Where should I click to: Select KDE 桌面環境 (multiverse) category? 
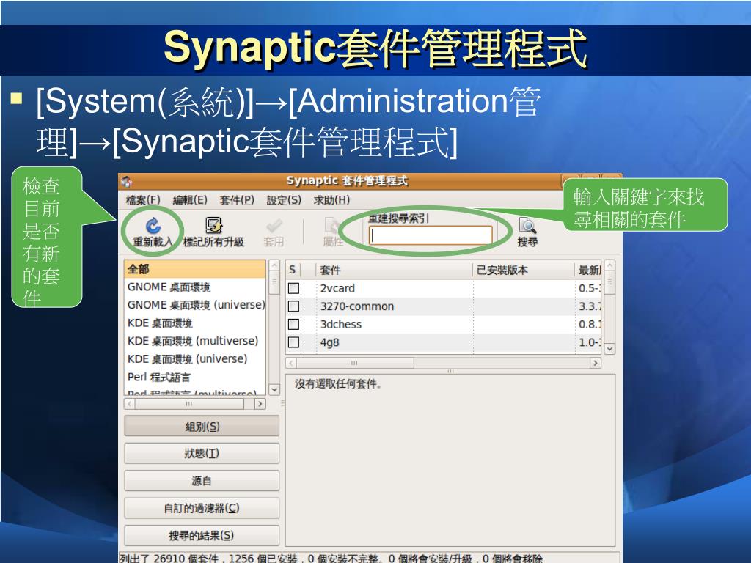(x=195, y=341)
